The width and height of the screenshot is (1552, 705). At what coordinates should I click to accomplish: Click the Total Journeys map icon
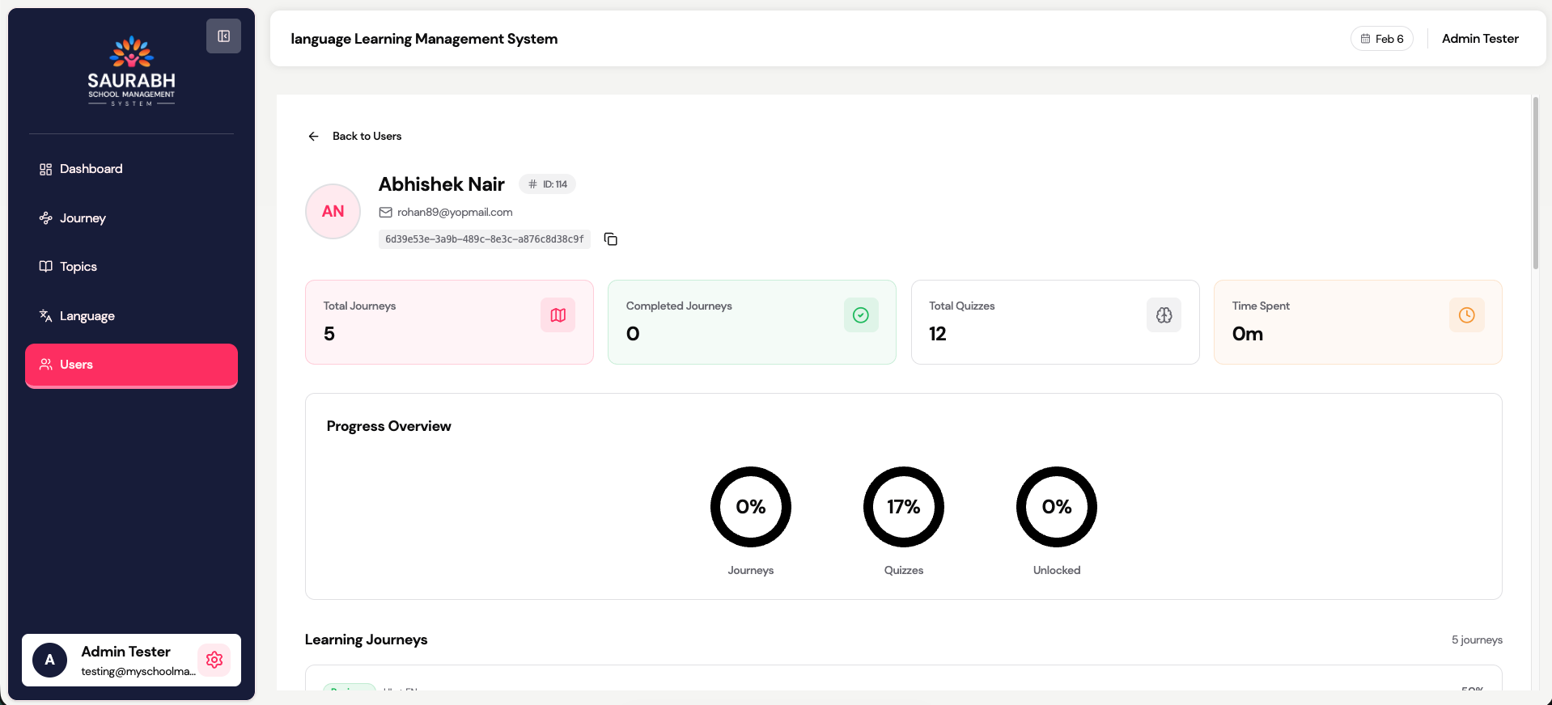558,315
